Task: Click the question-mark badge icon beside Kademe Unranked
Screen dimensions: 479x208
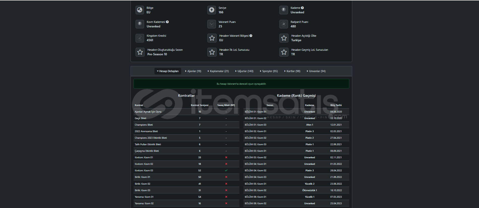Action: [284, 10]
